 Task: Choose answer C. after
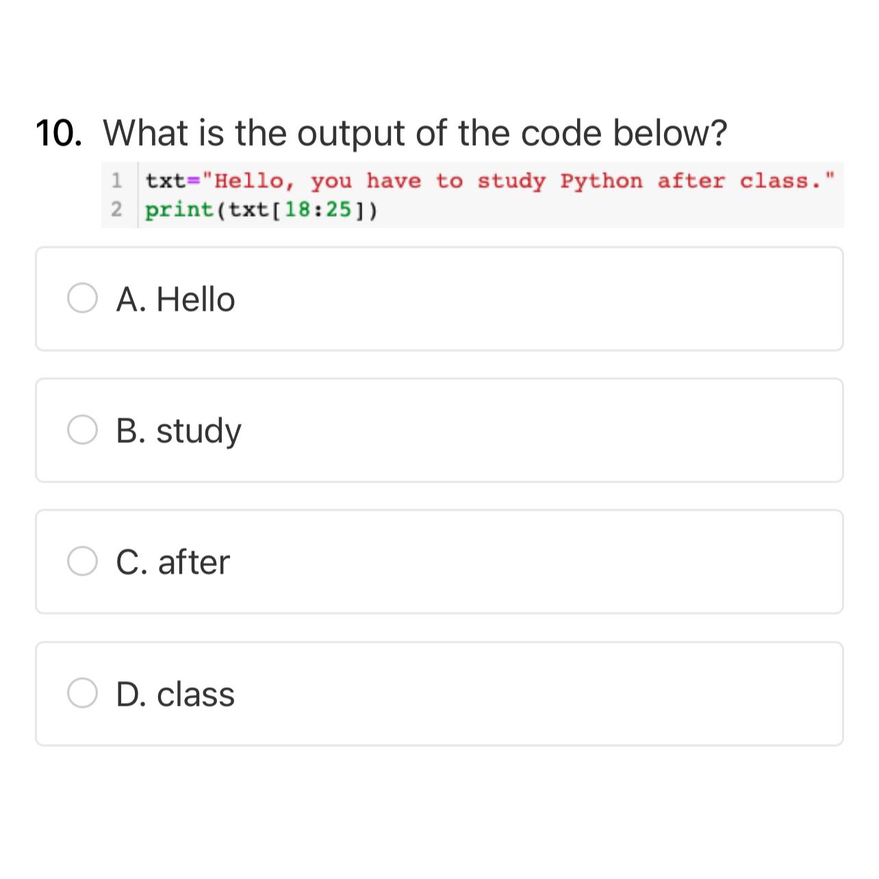pyautogui.click(x=172, y=561)
